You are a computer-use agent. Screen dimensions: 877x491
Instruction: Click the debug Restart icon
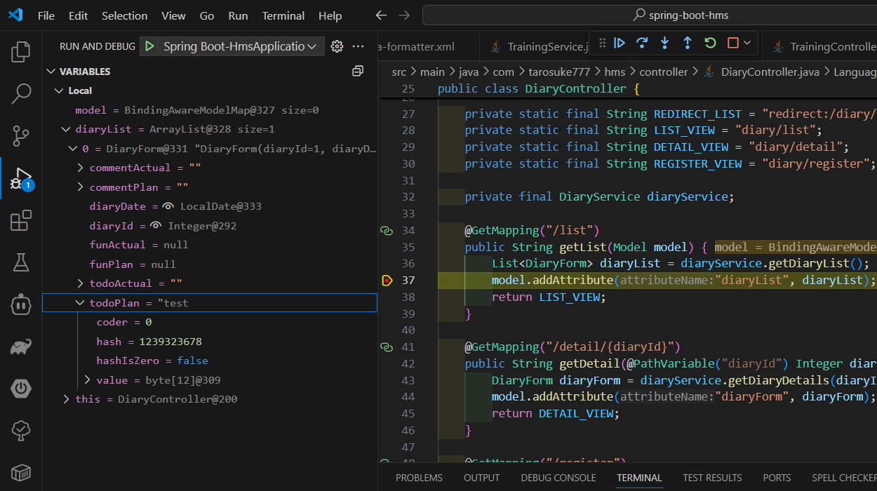click(710, 43)
